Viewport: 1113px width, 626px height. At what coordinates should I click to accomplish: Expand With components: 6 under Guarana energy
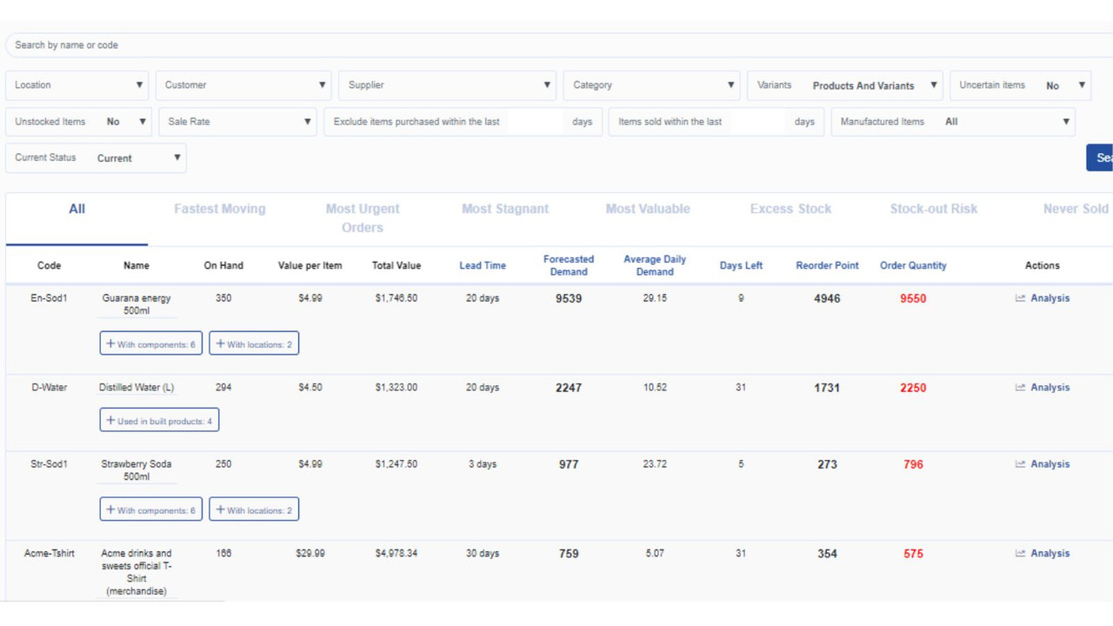tap(151, 344)
